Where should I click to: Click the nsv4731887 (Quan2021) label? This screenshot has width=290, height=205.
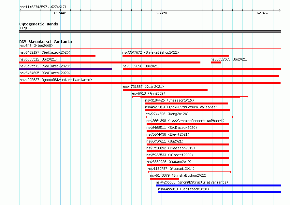coord(143,87)
